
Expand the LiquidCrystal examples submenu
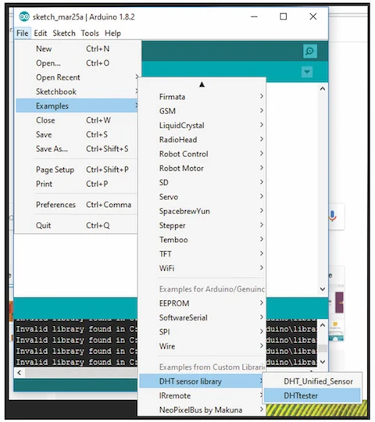(202, 125)
